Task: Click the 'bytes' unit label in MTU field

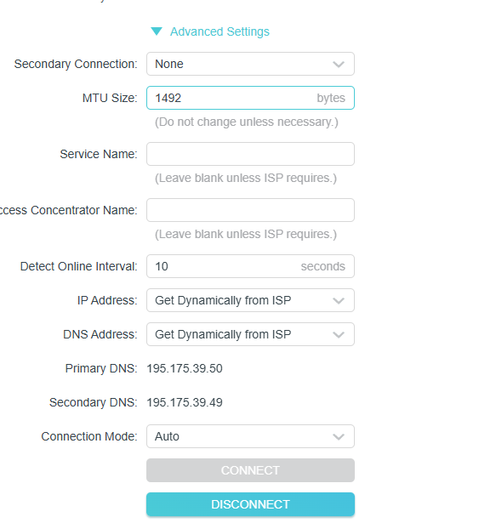Action: (331, 98)
